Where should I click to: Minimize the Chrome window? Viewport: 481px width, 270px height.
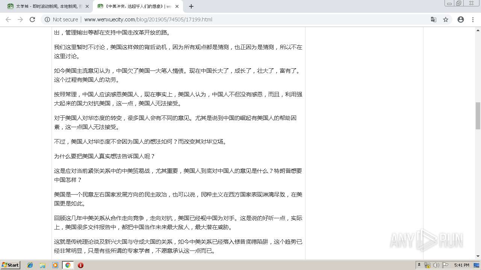(449, 3)
